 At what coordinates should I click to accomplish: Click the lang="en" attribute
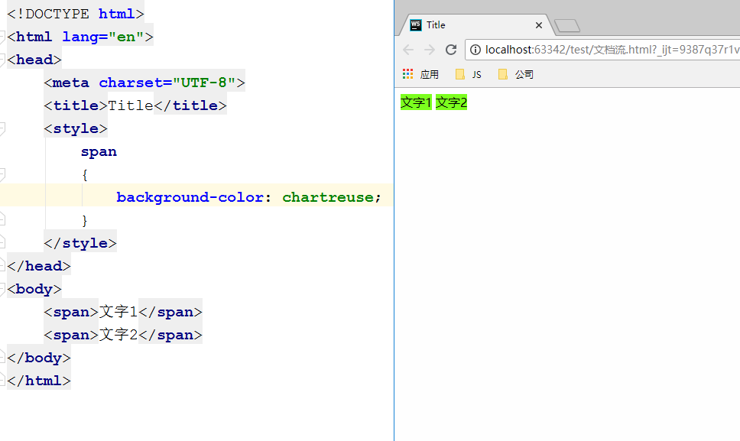(103, 37)
